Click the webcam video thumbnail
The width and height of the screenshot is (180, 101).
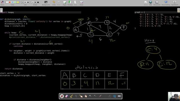[x=174, y=97]
